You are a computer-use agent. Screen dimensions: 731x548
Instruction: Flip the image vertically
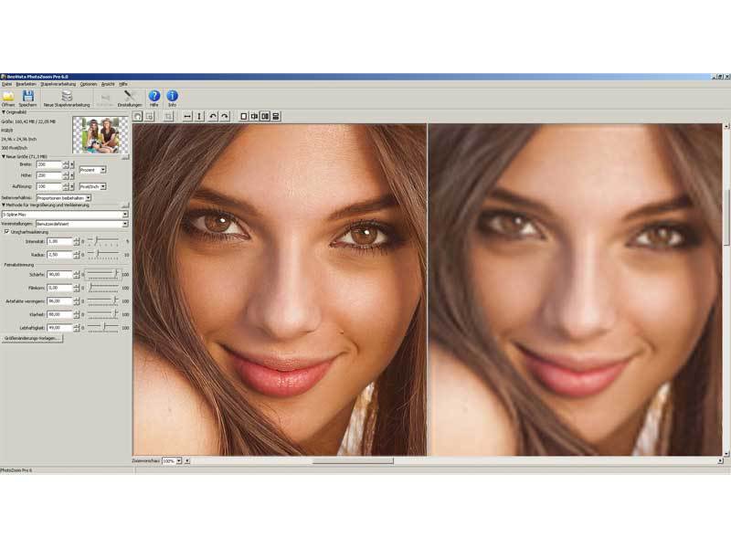(199, 116)
